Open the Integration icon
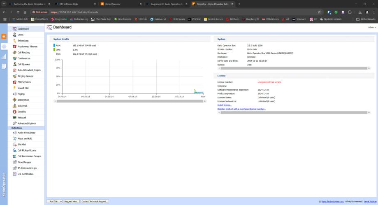Viewport: 378px width, 205px height. point(14,100)
